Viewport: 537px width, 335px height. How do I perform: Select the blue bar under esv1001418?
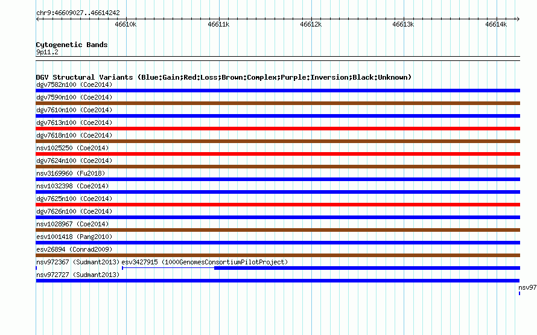(x=278, y=243)
